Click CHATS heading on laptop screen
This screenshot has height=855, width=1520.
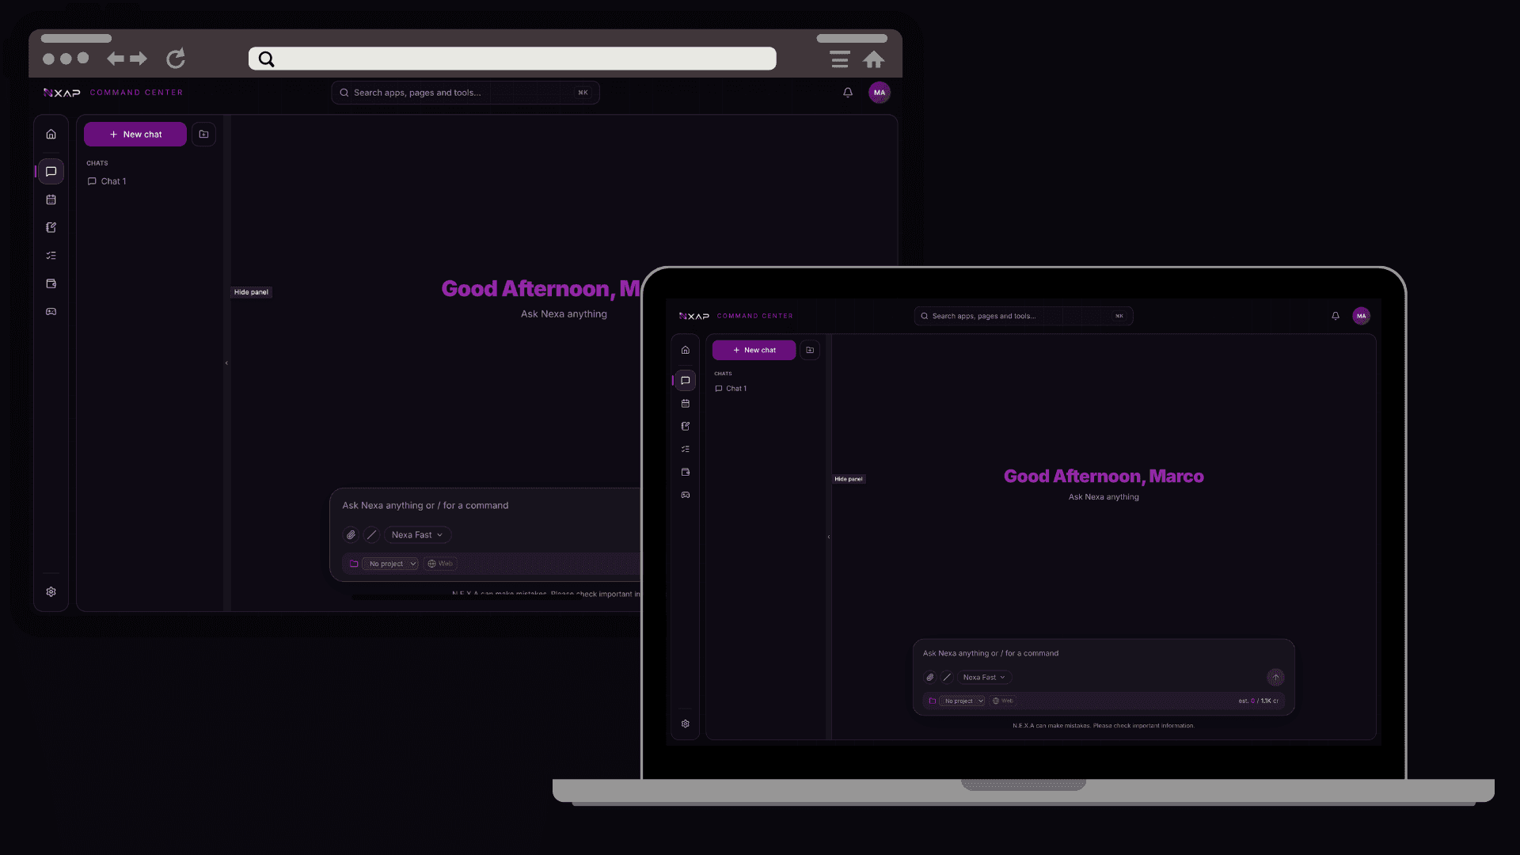723,374
